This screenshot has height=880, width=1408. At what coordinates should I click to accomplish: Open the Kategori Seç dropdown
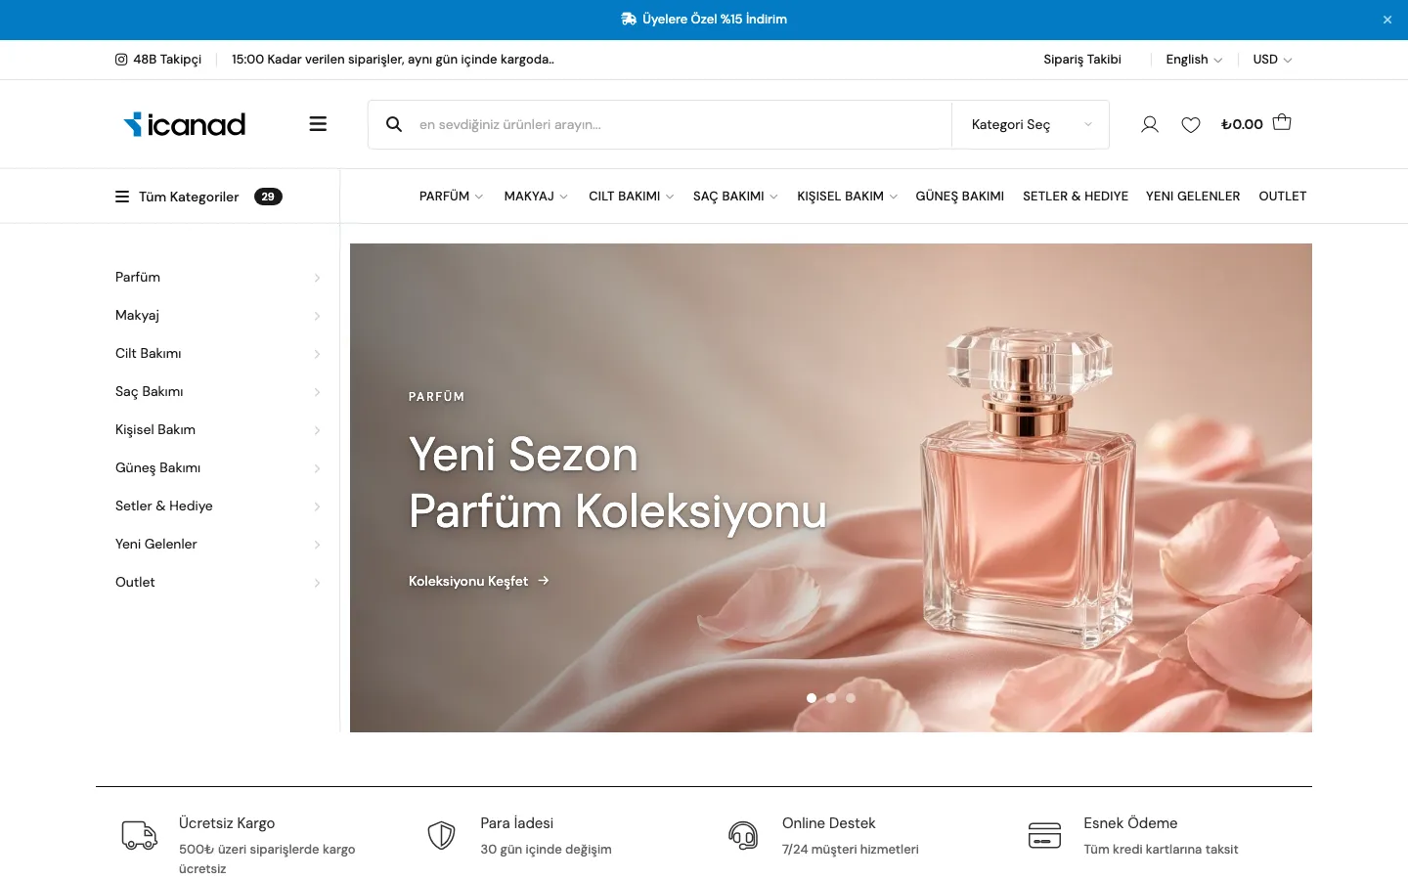click(1031, 124)
